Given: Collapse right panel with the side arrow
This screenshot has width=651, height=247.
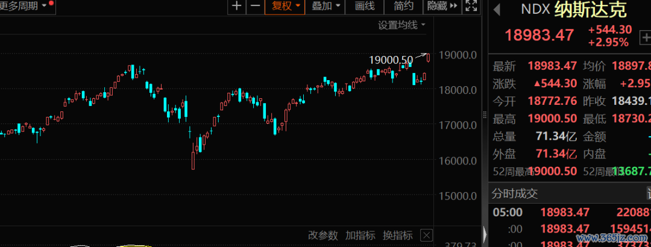Looking at the screenshot, I should coord(484,233).
